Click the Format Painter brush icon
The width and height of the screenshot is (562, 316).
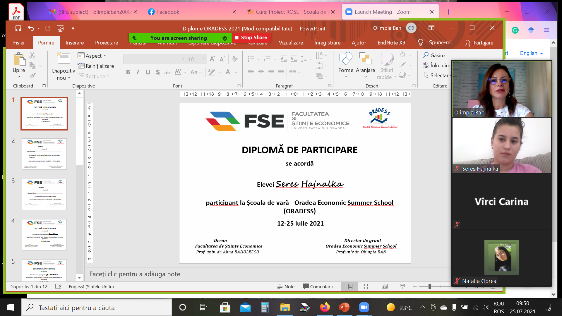(x=32, y=76)
